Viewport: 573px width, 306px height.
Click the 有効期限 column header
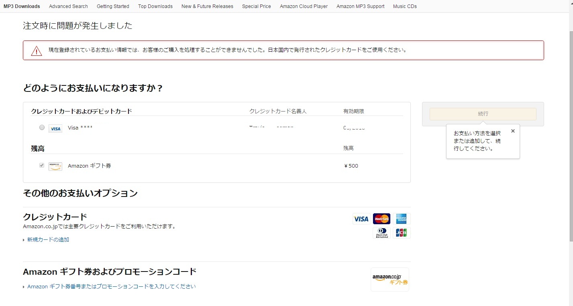pyautogui.click(x=354, y=111)
